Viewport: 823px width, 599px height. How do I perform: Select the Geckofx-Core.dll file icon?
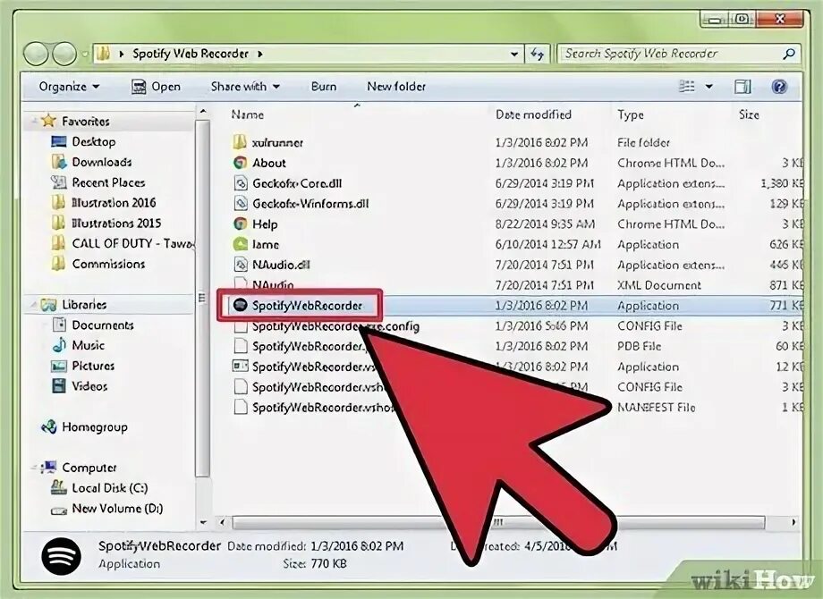(x=240, y=183)
